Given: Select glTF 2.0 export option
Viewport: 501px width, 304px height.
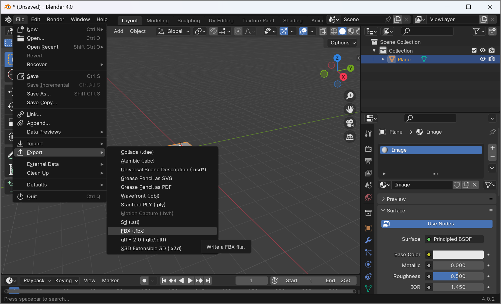Looking at the screenshot, I should (x=162, y=240).
